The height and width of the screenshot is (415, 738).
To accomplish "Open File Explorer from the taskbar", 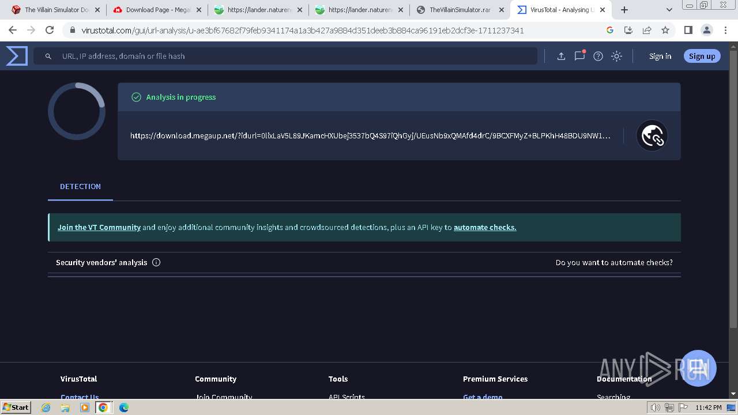I will [65, 407].
